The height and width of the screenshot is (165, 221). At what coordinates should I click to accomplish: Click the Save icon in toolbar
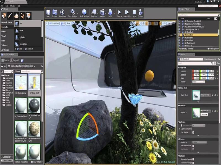(48, 13)
